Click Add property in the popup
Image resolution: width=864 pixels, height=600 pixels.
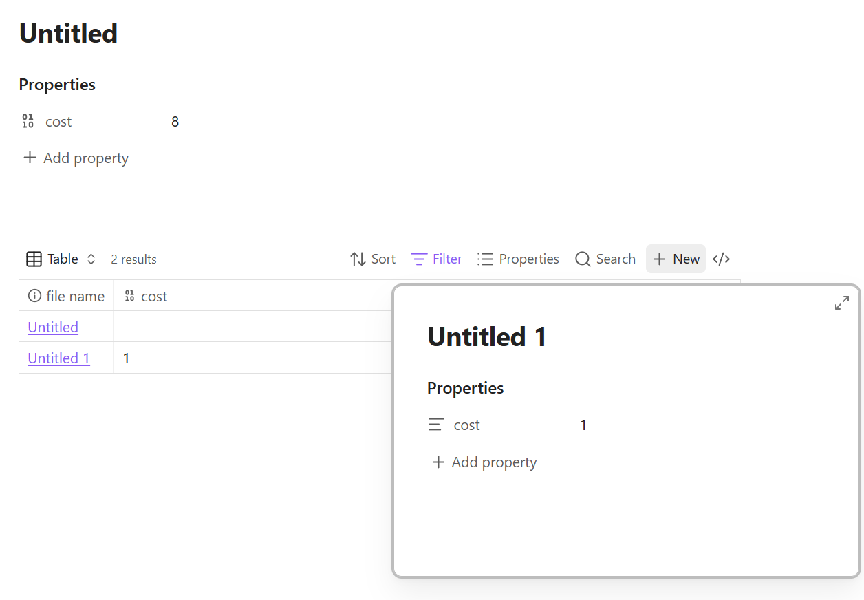pos(484,462)
